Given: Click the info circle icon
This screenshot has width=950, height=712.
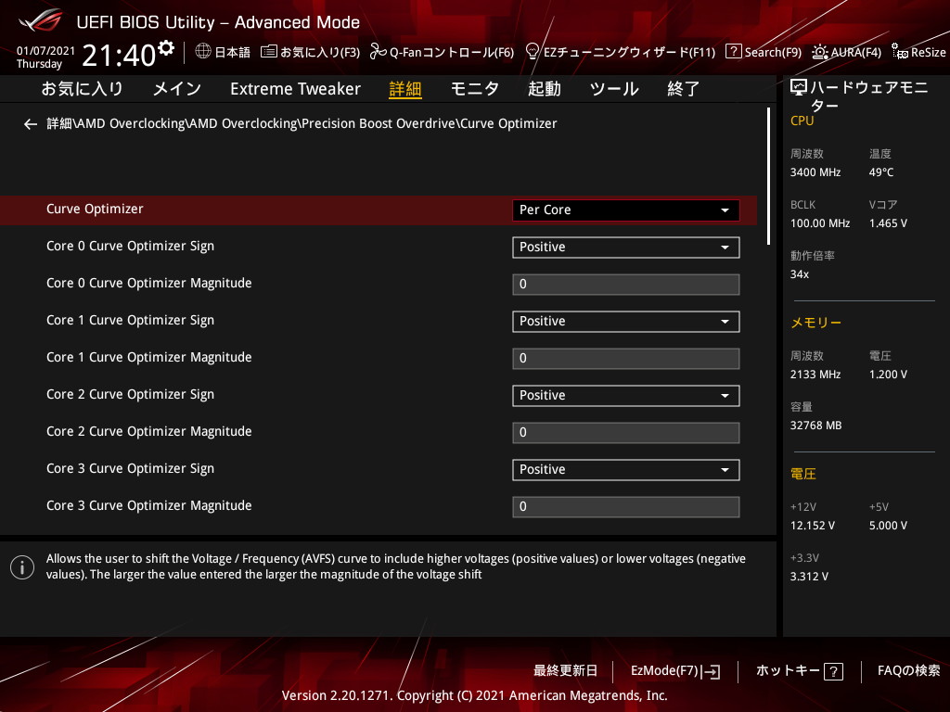Looking at the screenshot, I should click(x=22, y=567).
